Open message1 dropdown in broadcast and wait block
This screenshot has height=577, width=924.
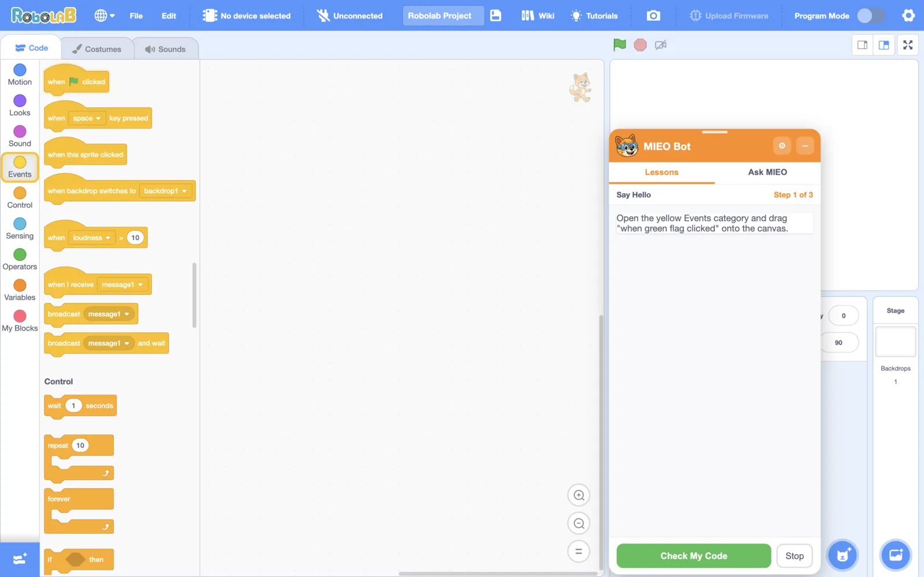(109, 343)
